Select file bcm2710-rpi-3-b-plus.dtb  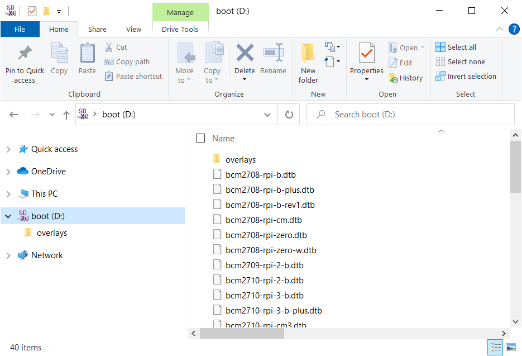click(274, 310)
